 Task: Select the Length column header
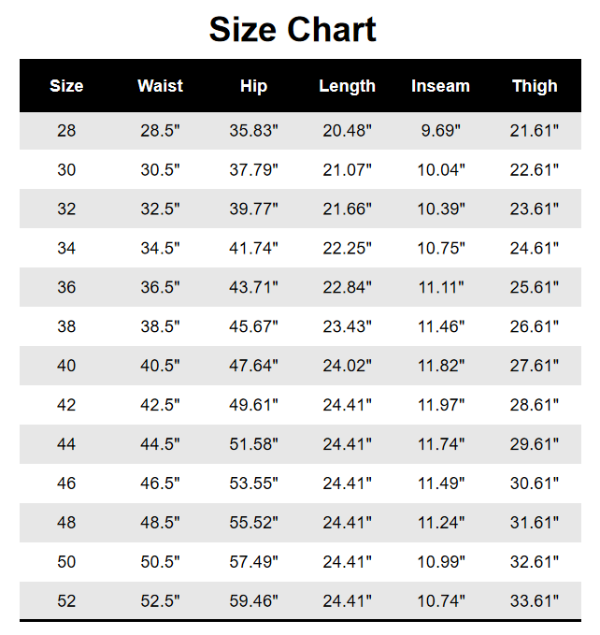pos(347,86)
